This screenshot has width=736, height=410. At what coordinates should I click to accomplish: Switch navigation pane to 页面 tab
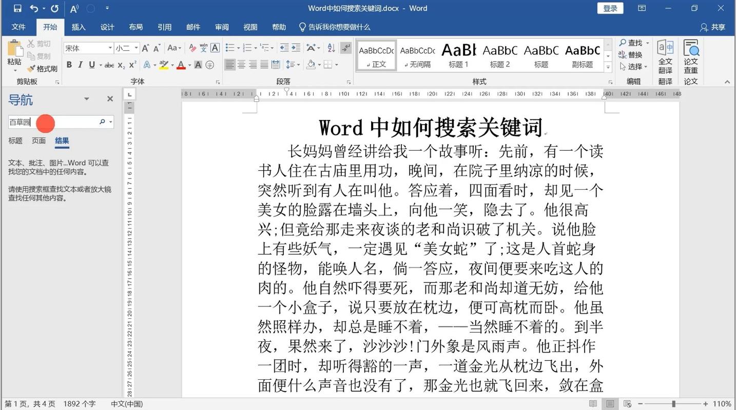pos(39,140)
